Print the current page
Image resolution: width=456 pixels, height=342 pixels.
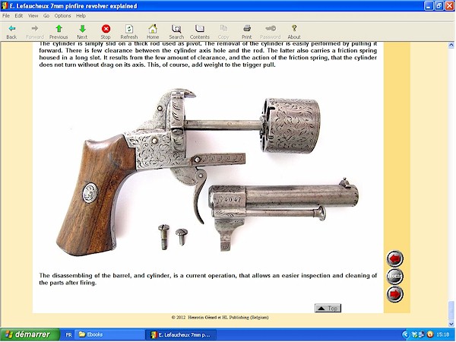246,32
